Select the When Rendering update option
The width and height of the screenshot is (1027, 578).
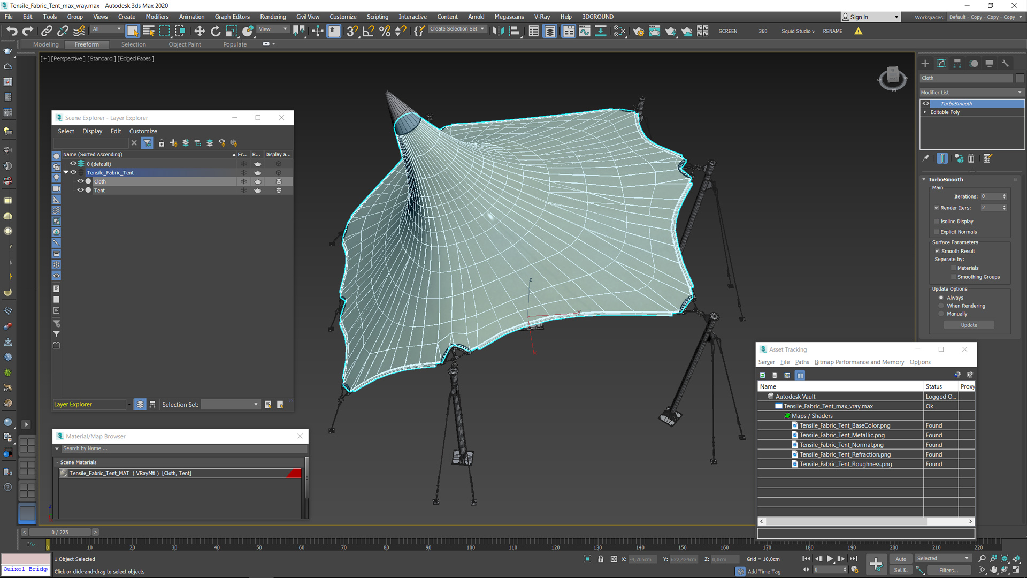[x=941, y=306]
